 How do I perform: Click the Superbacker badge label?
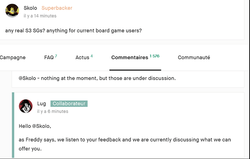point(57,8)
